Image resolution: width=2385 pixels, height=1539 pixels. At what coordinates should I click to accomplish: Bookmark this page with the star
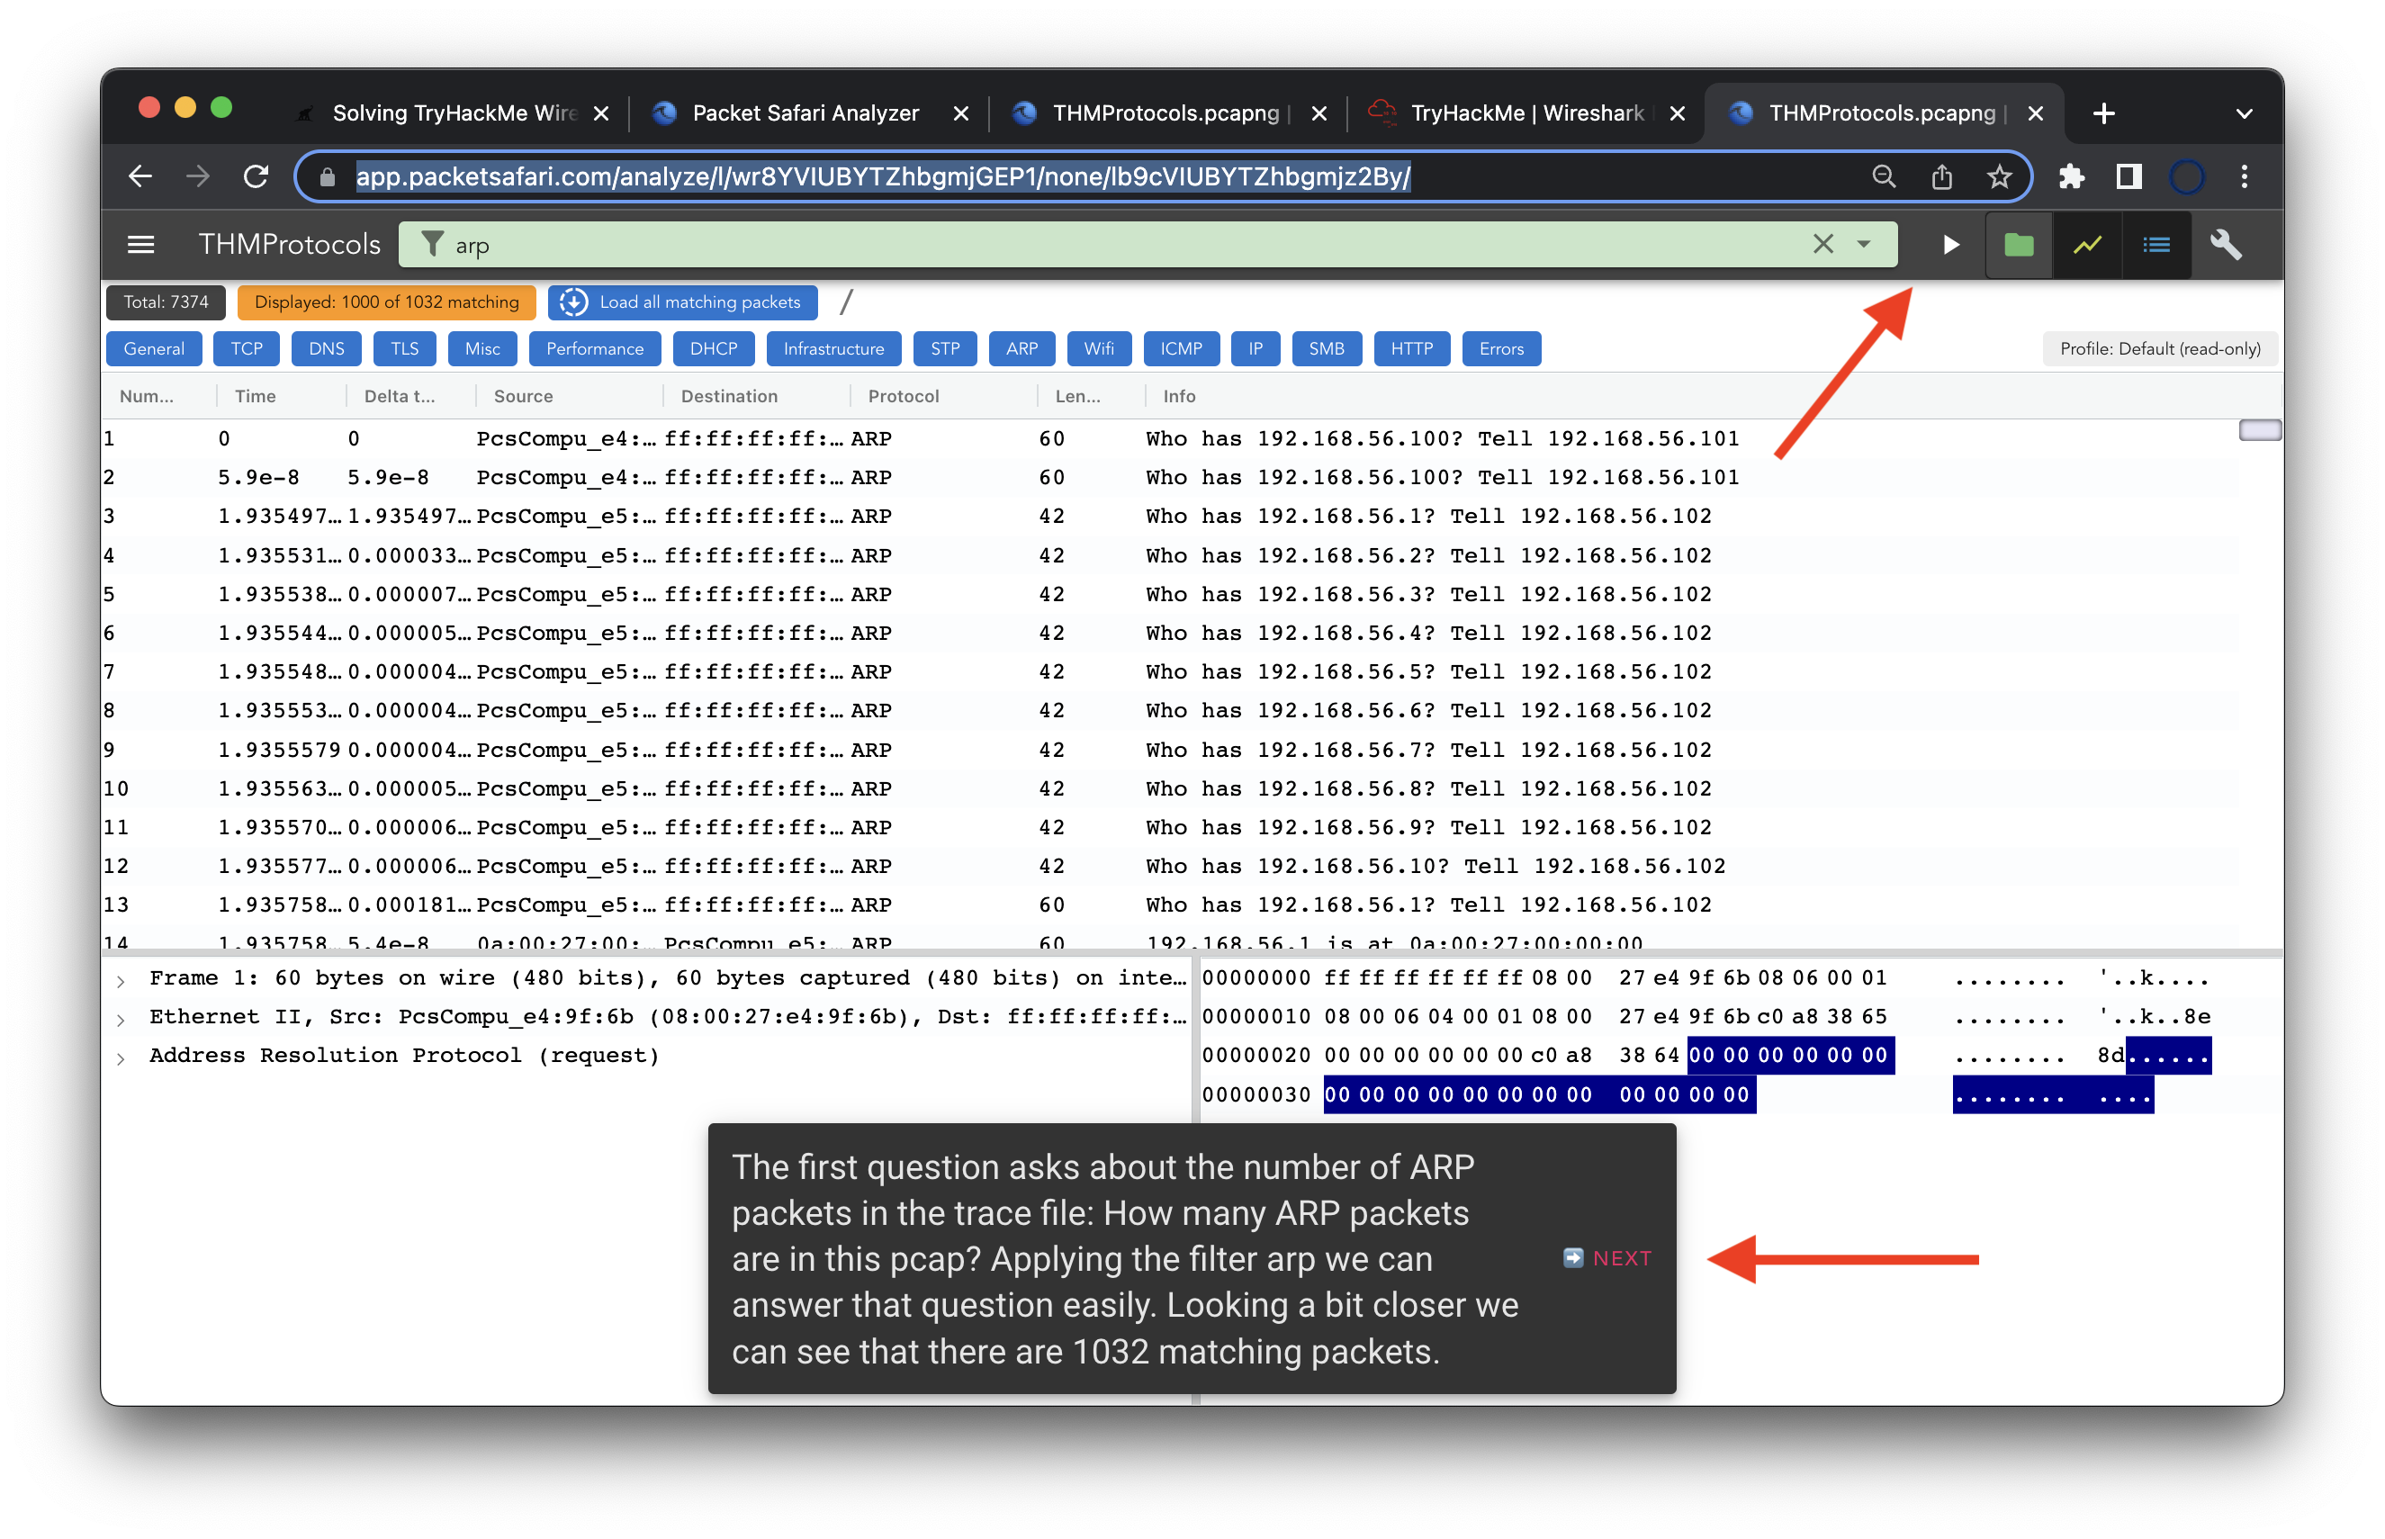(1998, 177)
